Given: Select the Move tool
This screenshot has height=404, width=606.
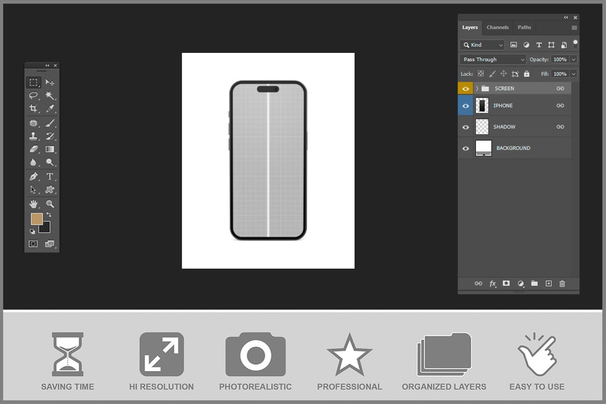Looking at the screenshot, I should click(x=50, y=82).
